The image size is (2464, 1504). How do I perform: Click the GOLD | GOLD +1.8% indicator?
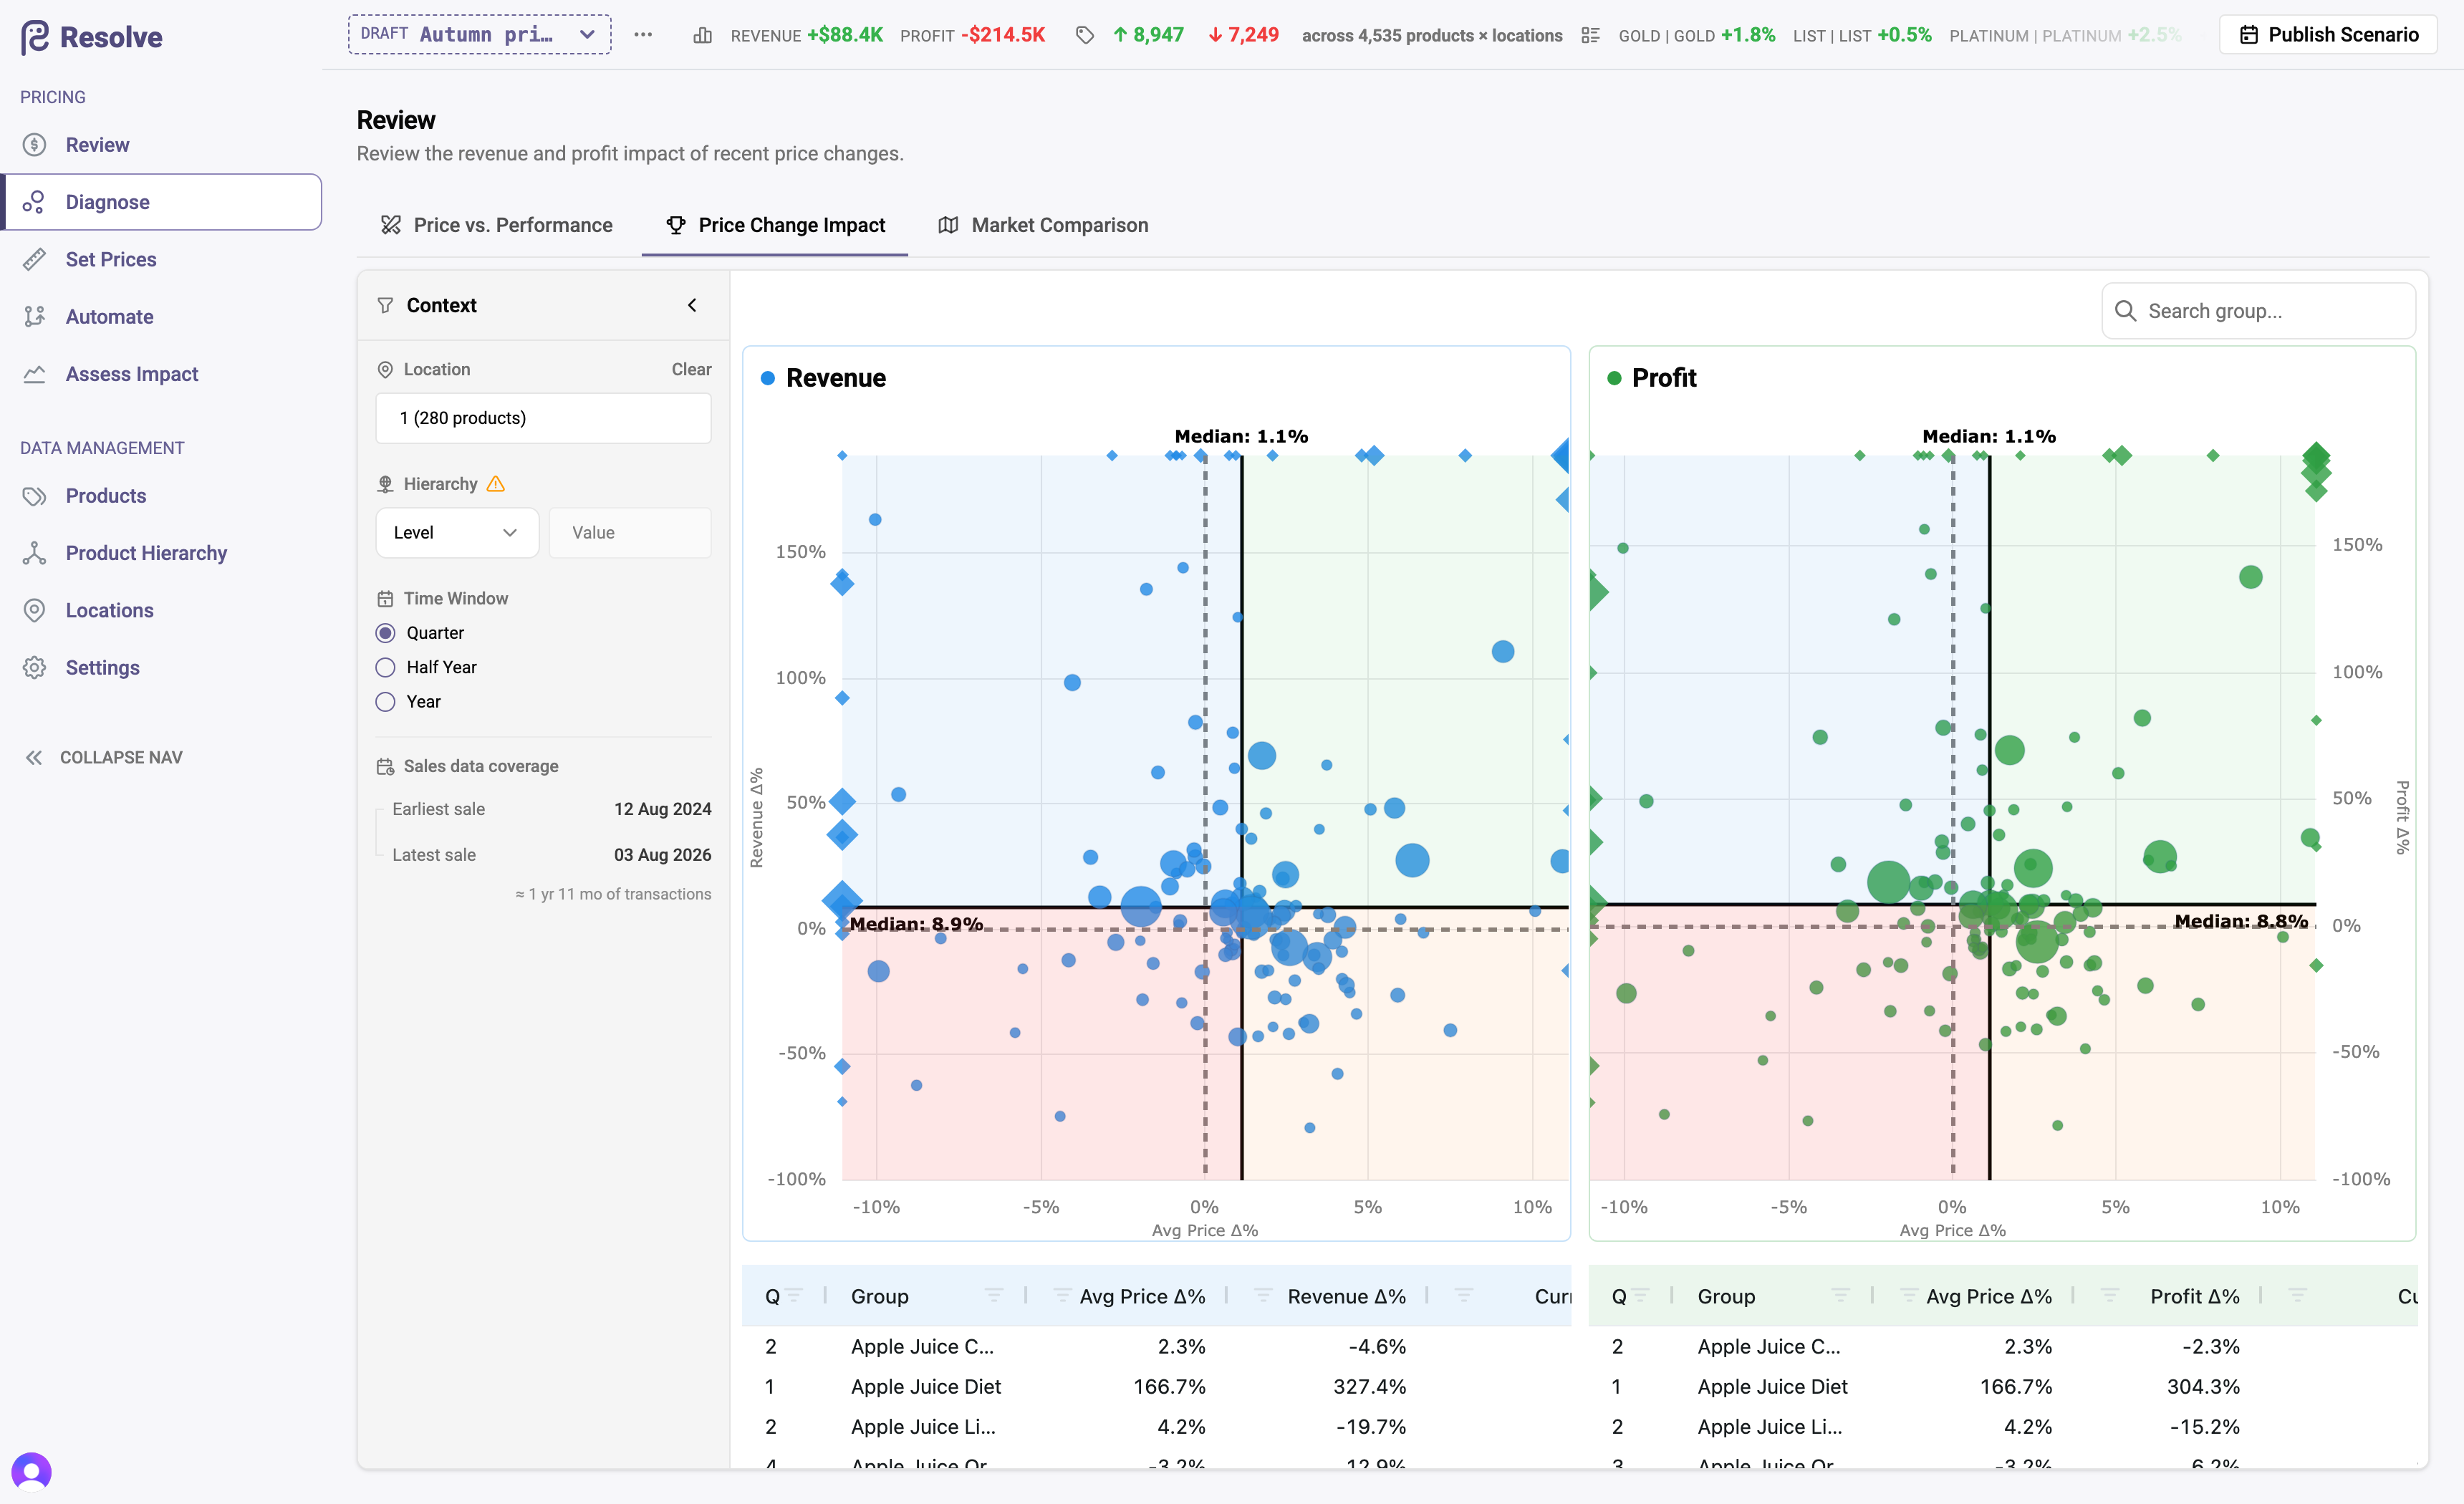(x=1697, y=36)
